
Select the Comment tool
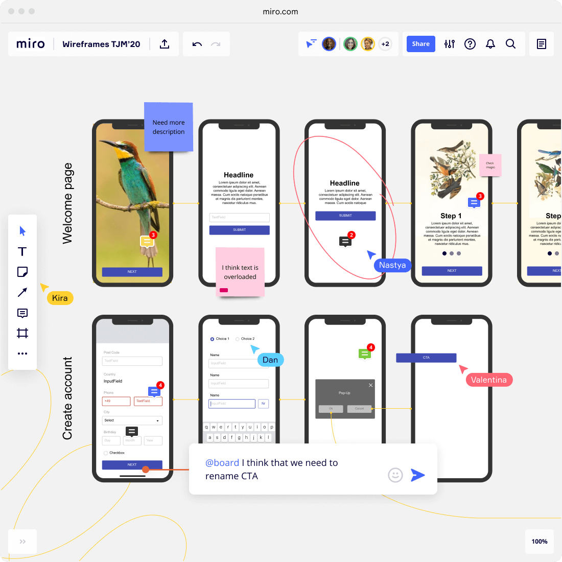22,313
